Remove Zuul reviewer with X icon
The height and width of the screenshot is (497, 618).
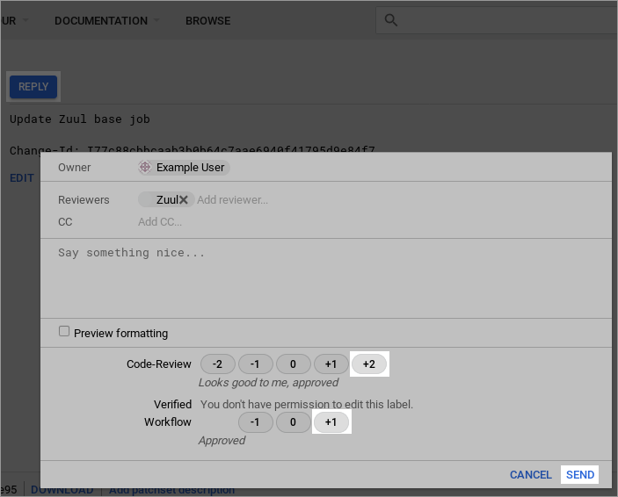tap(183, 199)
